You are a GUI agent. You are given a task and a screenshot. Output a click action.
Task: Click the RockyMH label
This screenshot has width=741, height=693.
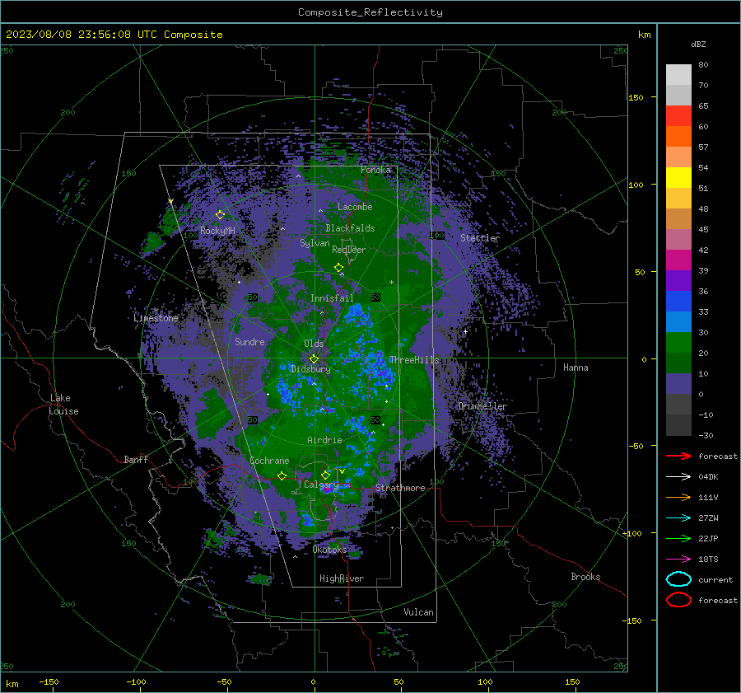pos(217,231)
